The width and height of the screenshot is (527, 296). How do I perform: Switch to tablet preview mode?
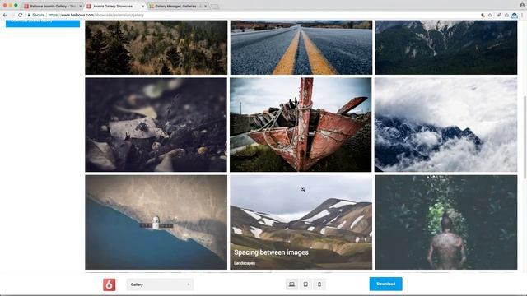pyautogui.click(x=305, y=284)
